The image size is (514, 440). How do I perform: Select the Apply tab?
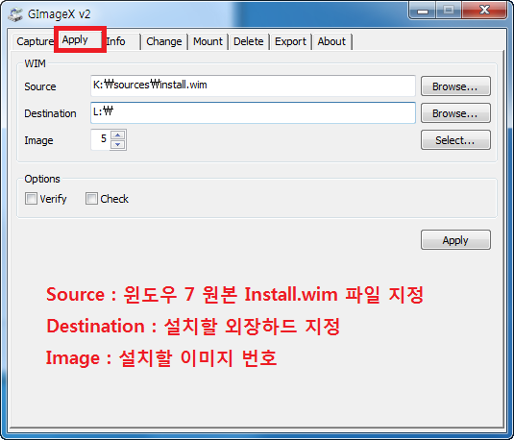80,40
